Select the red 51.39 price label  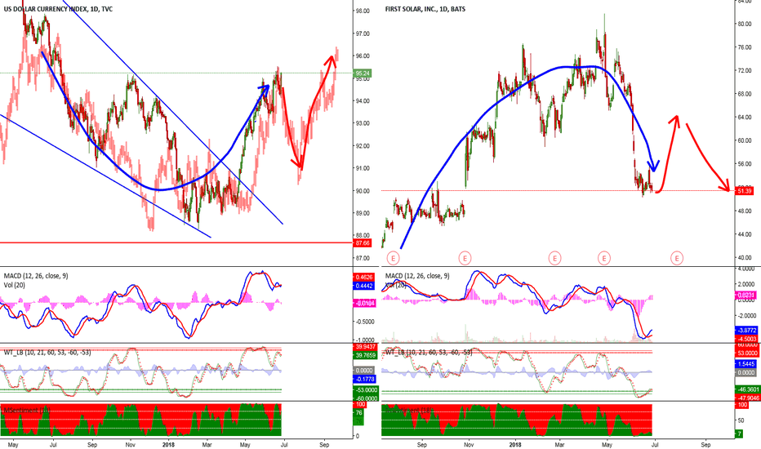click(x=745, y=191)
